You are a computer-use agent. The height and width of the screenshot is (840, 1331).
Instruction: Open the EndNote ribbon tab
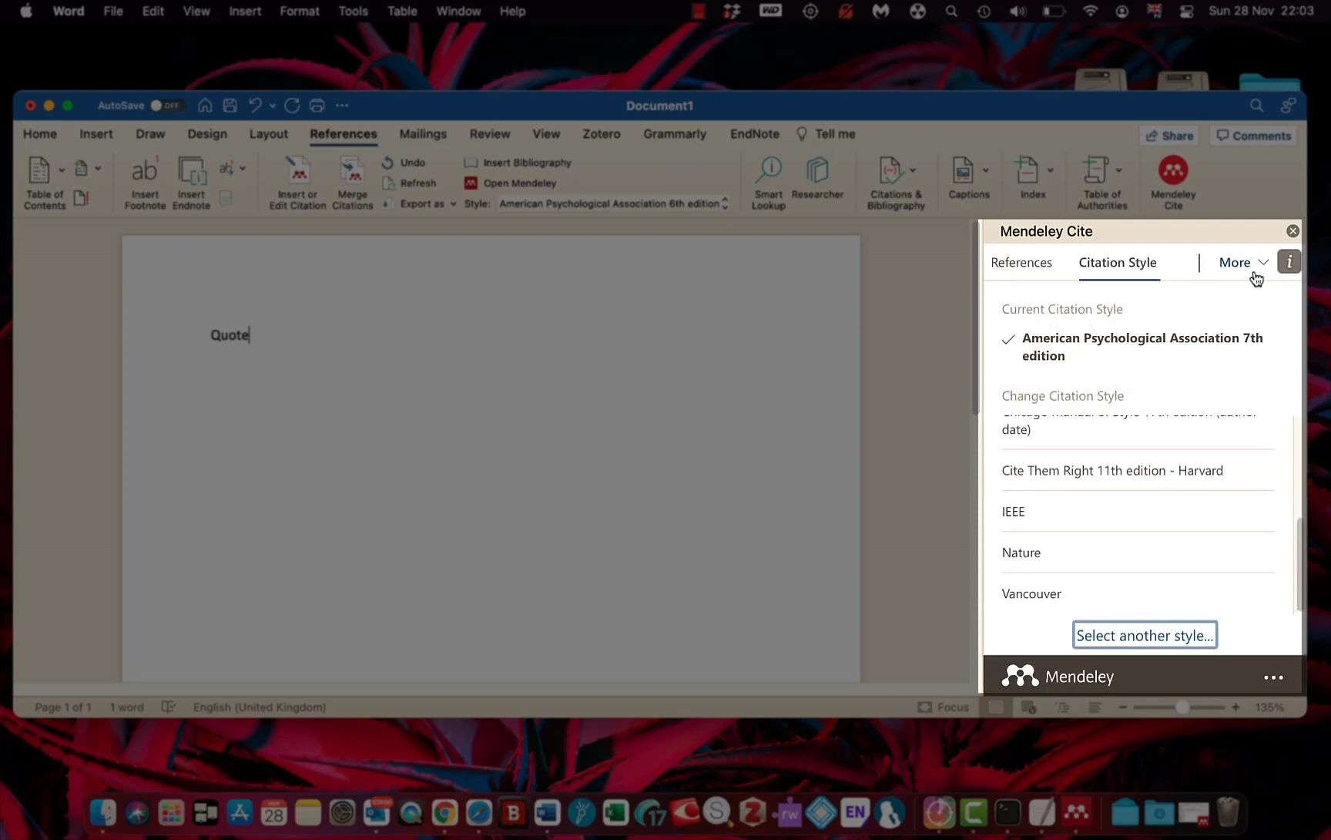click(755, 134)
